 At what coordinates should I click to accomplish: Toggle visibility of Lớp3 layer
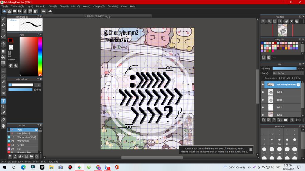[263, 107]
